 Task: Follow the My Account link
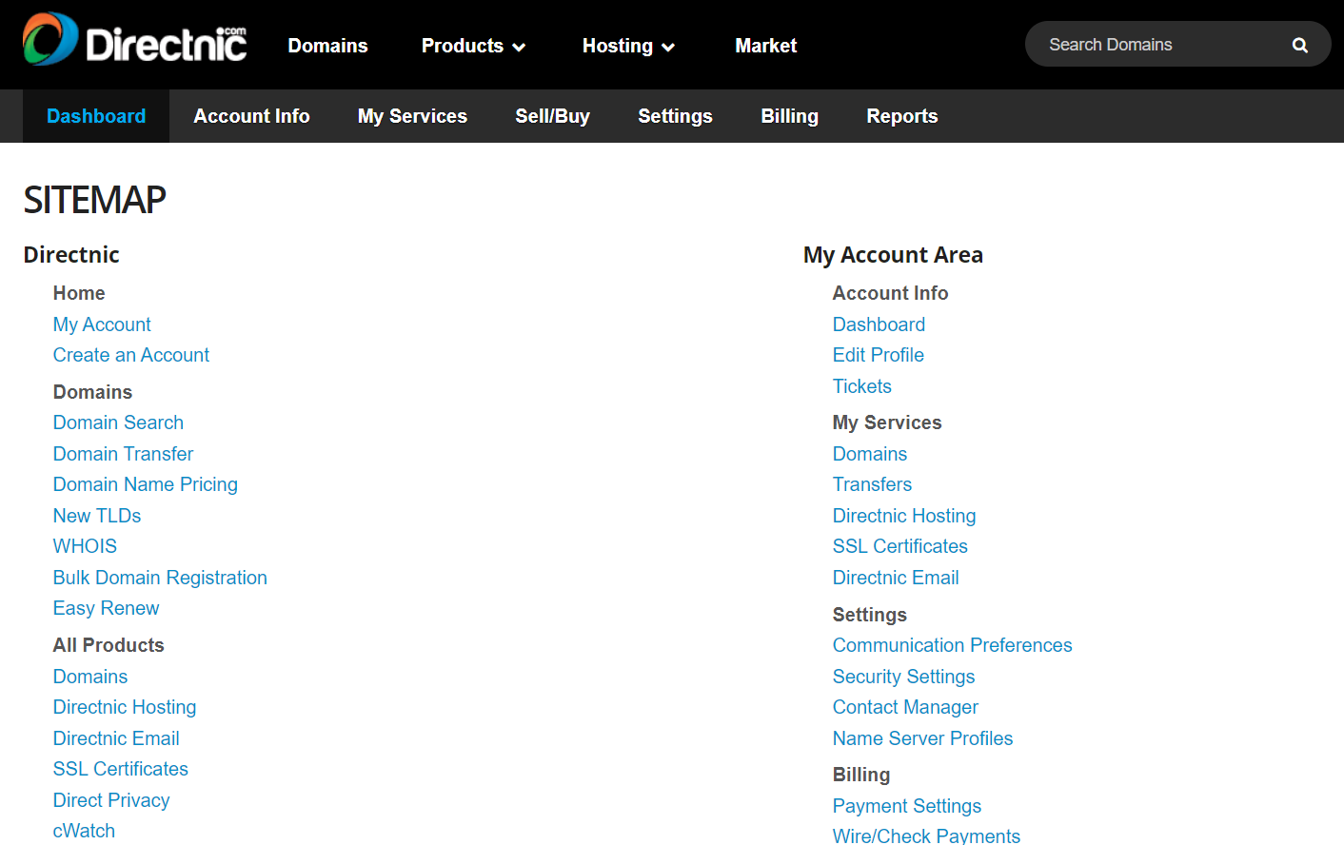[102, 324]
